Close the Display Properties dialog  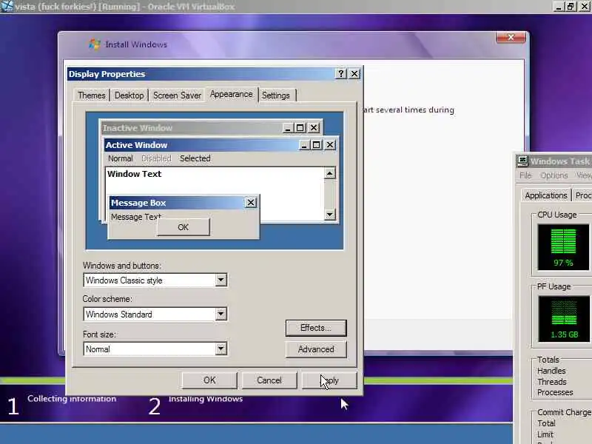354,73
